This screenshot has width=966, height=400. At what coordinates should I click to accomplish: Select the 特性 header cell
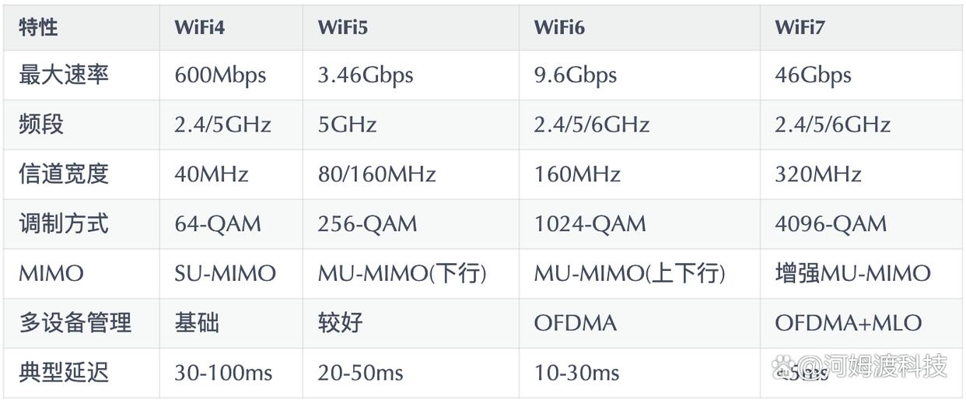(39, 28)
